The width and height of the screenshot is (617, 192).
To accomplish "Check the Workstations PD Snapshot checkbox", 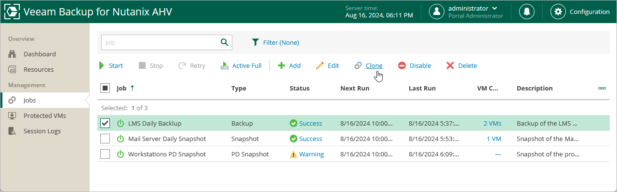I will 105,154.
